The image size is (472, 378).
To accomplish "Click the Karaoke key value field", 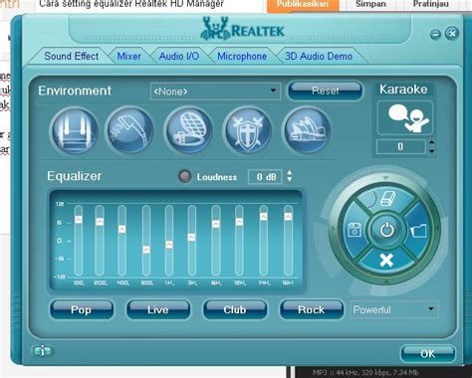I will coord(400,146).
